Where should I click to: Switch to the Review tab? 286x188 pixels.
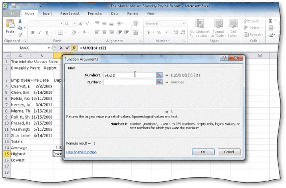click(x=132, y=14)
